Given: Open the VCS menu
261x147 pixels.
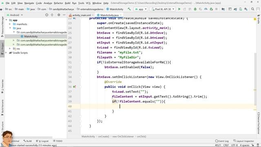Looking at the screenshot, I should tap(88, 3).
